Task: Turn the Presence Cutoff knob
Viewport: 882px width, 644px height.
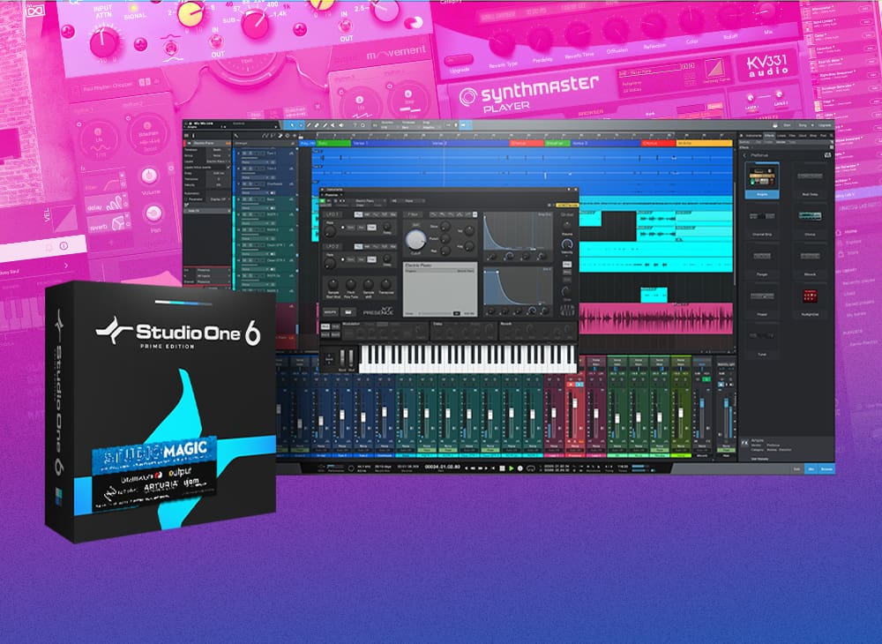Action: (x=414, y=239)
